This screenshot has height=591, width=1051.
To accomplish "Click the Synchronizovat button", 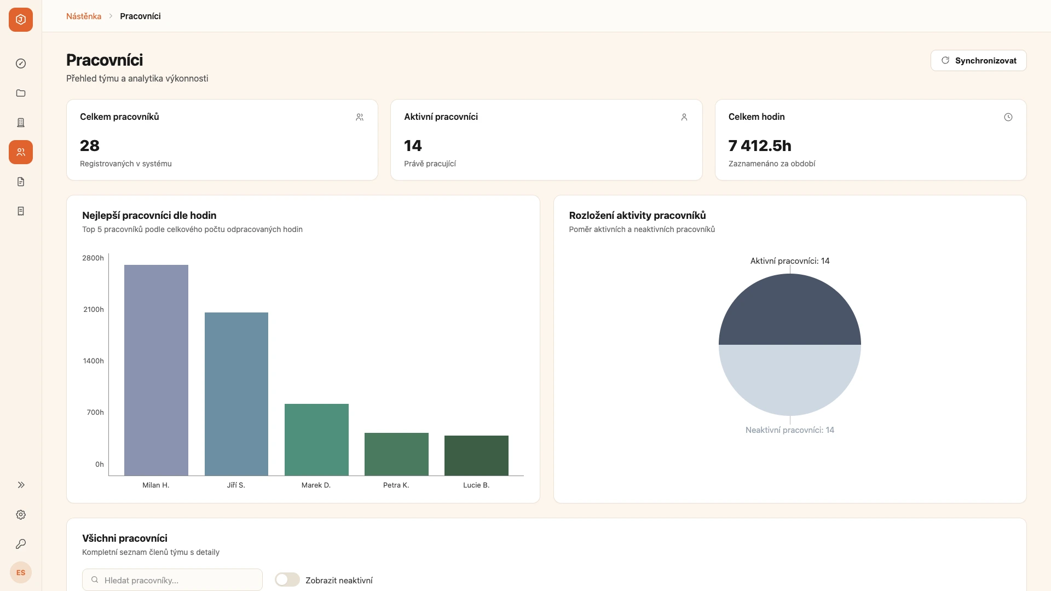I will pyautogui.click(x=978, y=61).
